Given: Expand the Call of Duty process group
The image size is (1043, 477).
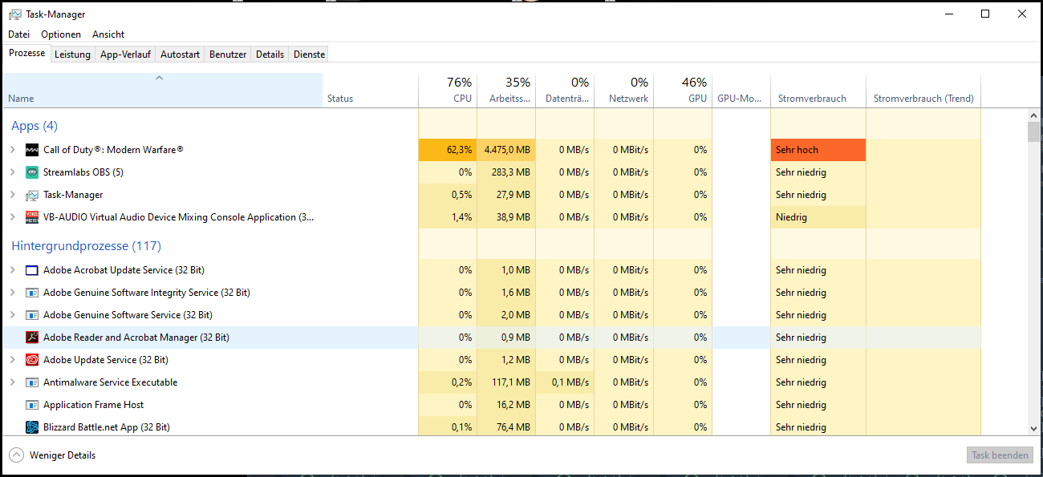Looking at the screenshot, I should 12,150.
